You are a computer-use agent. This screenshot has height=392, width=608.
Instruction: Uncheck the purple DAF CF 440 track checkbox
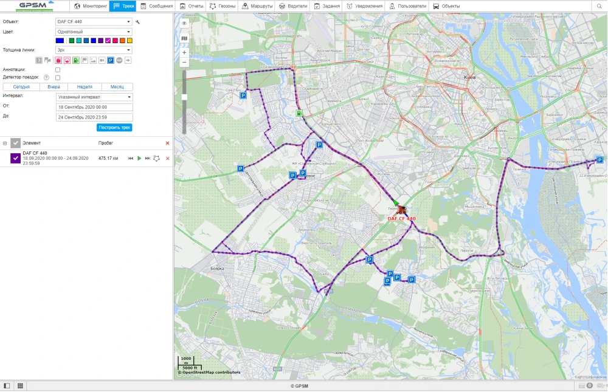tap(16, 158)
